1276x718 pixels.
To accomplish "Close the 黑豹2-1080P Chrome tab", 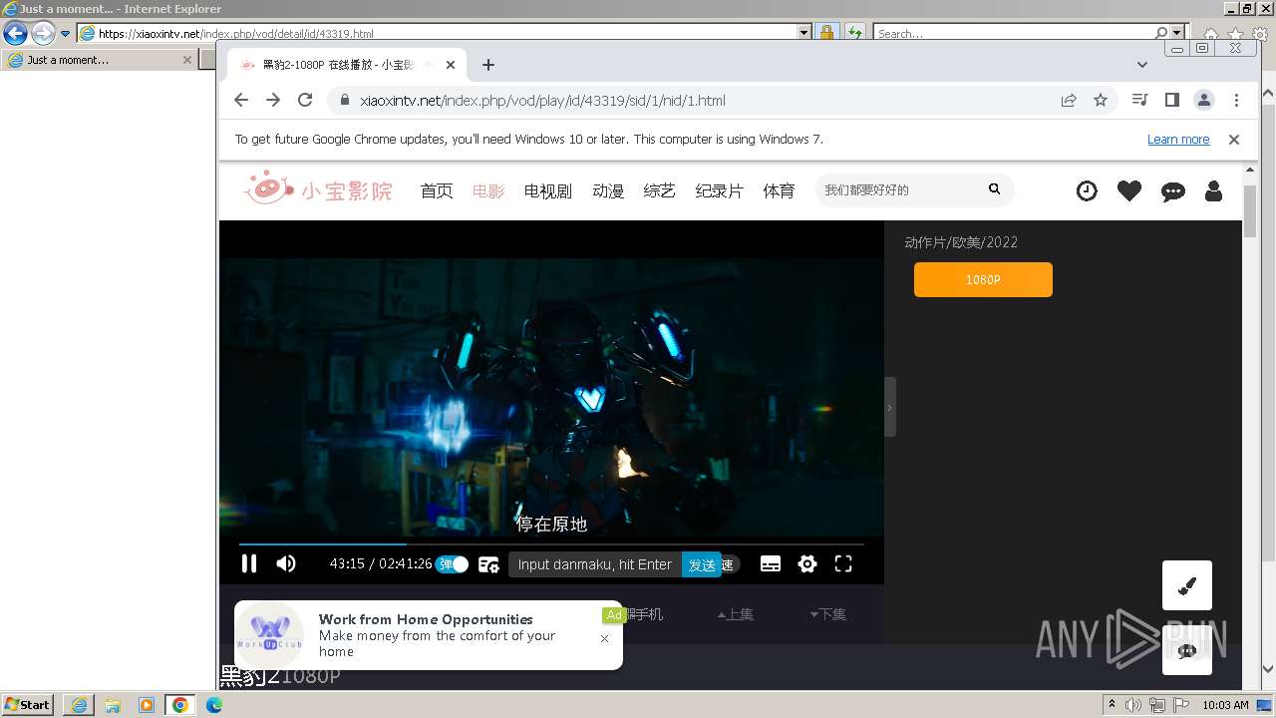I will click(451, 65).
